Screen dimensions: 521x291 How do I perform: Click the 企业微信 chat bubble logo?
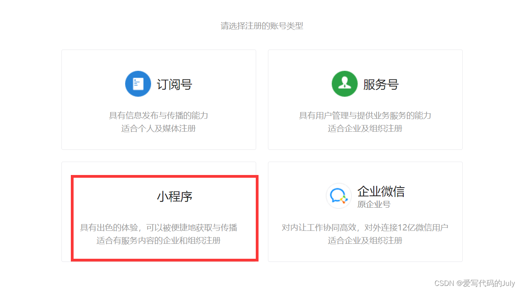click(x=339, y=196)
